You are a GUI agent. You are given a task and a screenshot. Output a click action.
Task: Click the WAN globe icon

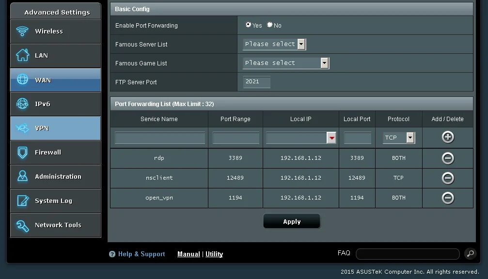coord(22,79)
